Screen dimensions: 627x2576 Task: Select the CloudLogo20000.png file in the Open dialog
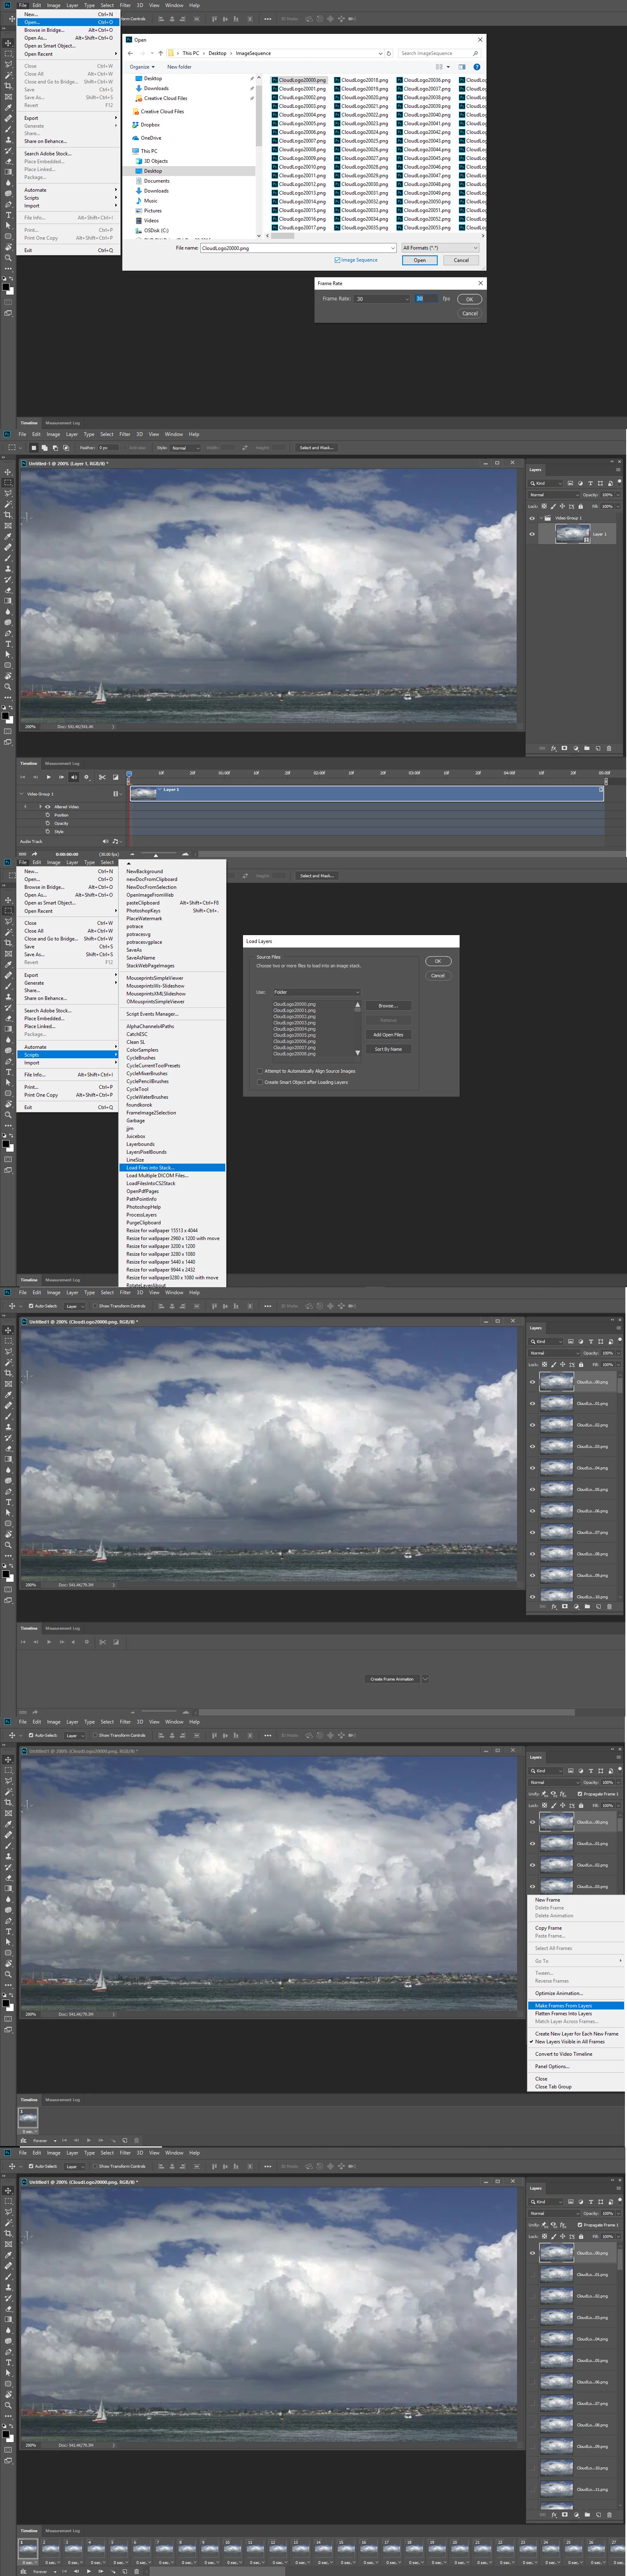(x=300, y=80)
